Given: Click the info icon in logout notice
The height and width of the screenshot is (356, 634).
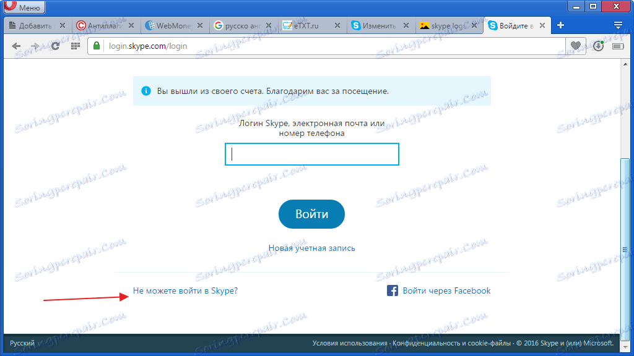Looking at the screenshot, I should pyautogui.click(x=146, y=91).
